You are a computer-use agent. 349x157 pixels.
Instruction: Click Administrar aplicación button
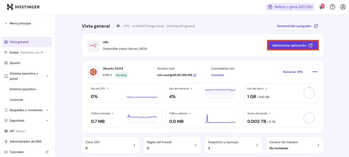(x=292, y=45)
